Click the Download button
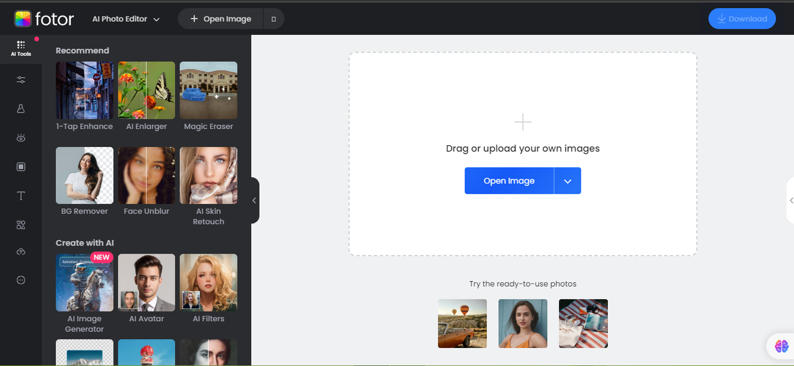The image size is (794, 366). (x=742, y=19)
